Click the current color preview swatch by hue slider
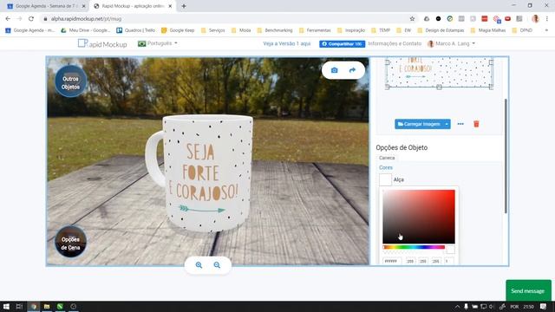The height and width of the screenshot is (312, 555). point(450,249)
